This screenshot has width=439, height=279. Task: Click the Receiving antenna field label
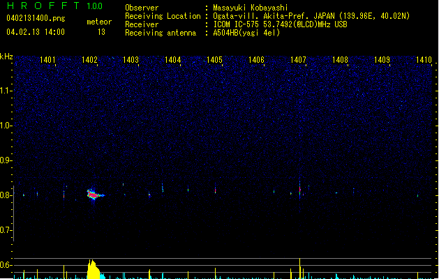(x=161, y=33)
